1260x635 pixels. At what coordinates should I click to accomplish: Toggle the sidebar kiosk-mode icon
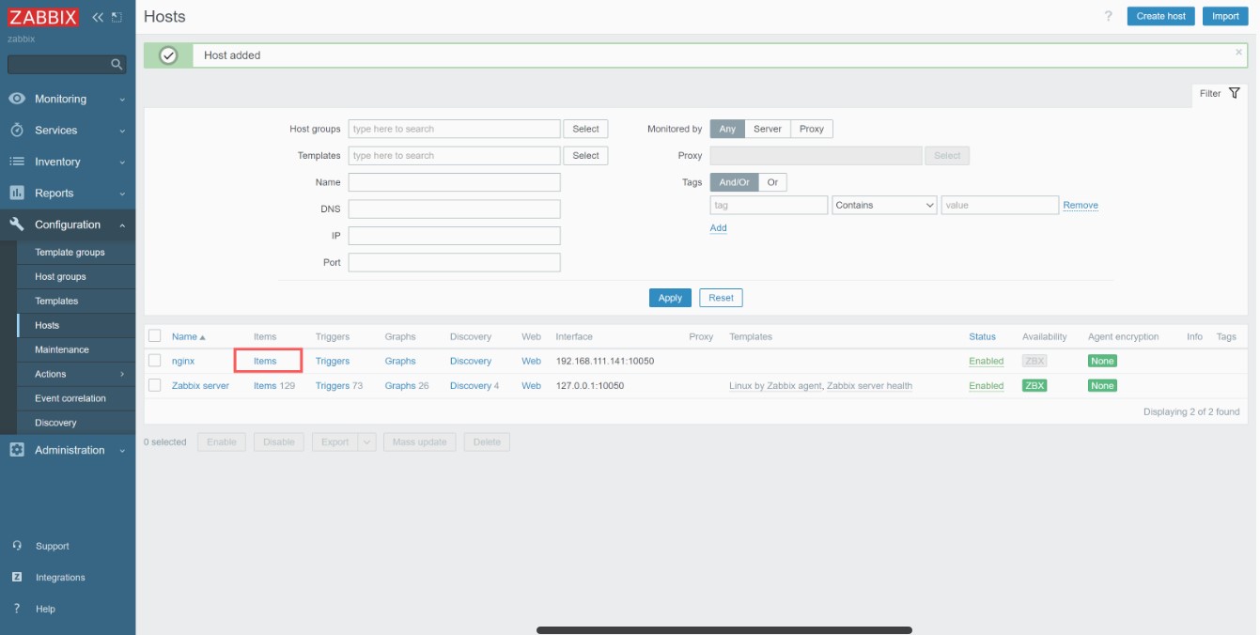tap(117, 17)
